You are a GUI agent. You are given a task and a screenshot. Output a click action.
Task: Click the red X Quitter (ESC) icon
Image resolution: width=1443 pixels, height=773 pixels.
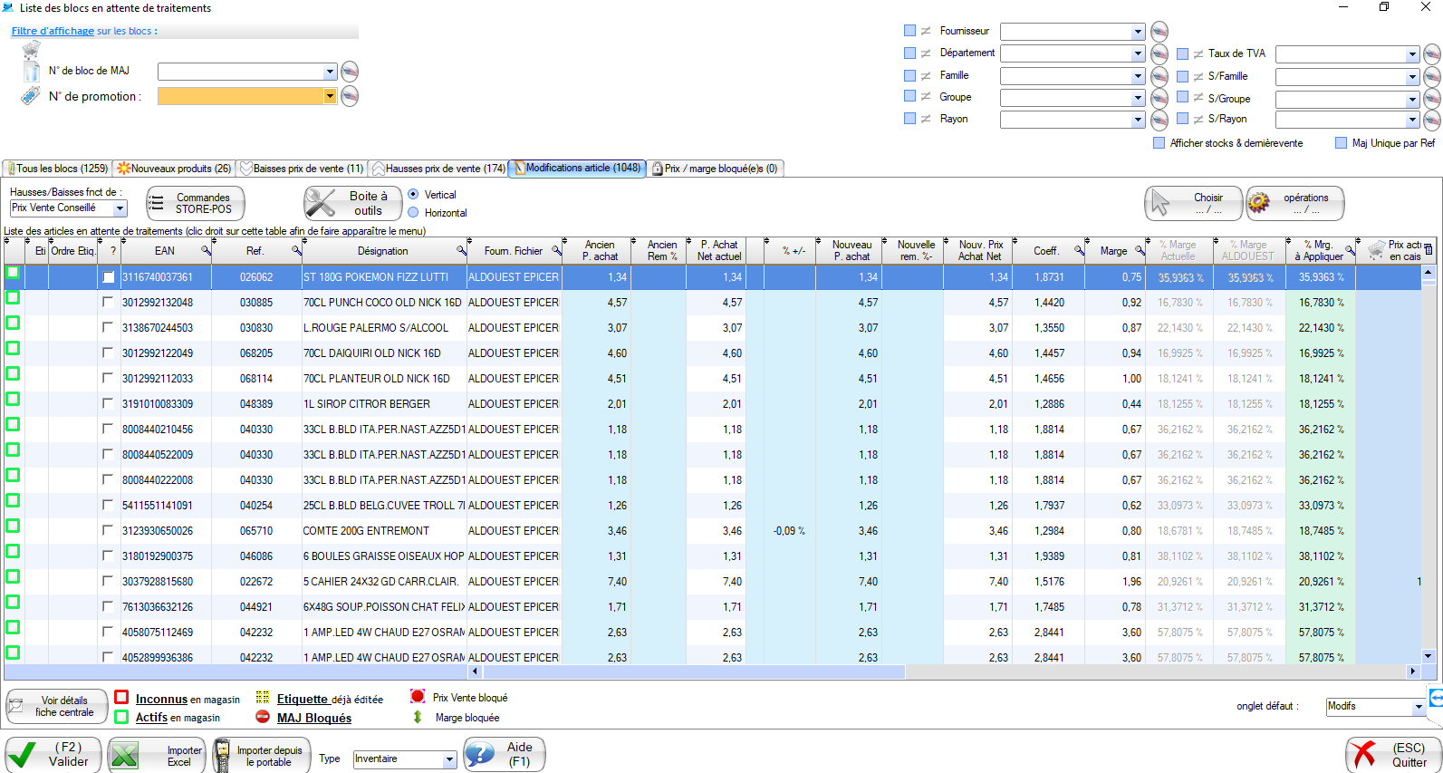click(x=1361, y=754)
